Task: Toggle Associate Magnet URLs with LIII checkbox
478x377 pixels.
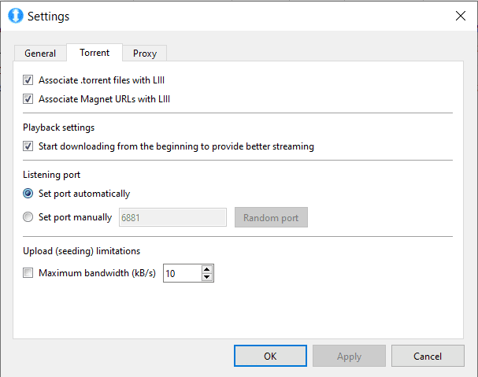Action: click(x=28, y=99)
